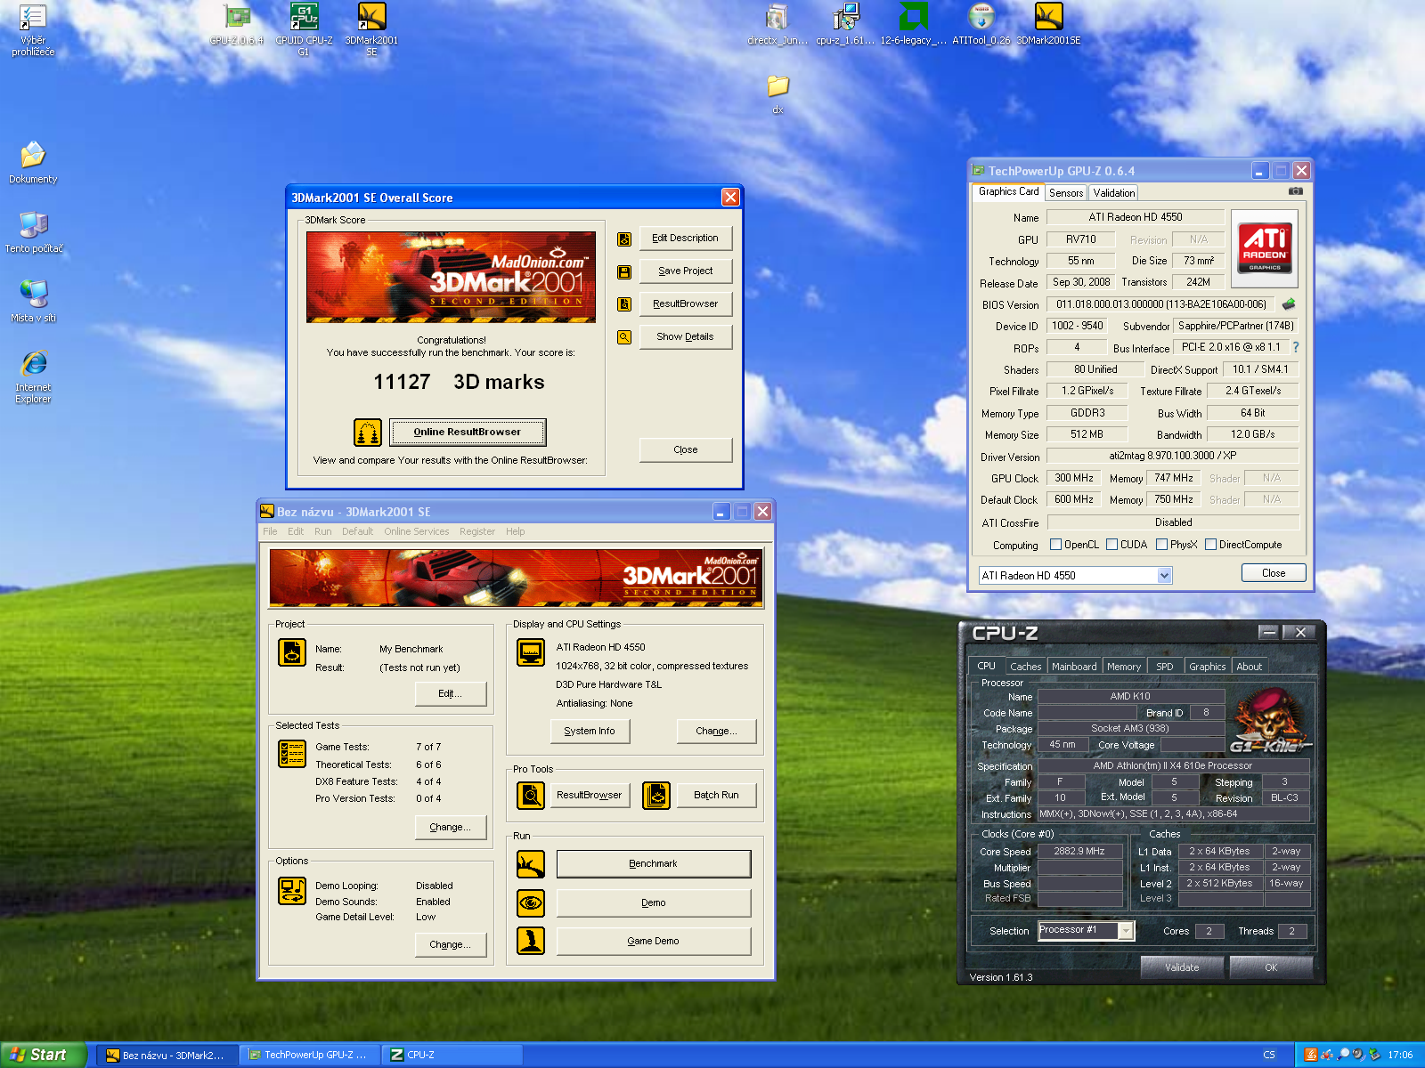This screenshot has width=1425, height=1068.
Task: Open the cpu-z_1.61 installer desktop icon
Action: 845,25
